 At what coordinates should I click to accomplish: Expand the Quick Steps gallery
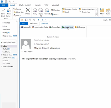[97, 15]
